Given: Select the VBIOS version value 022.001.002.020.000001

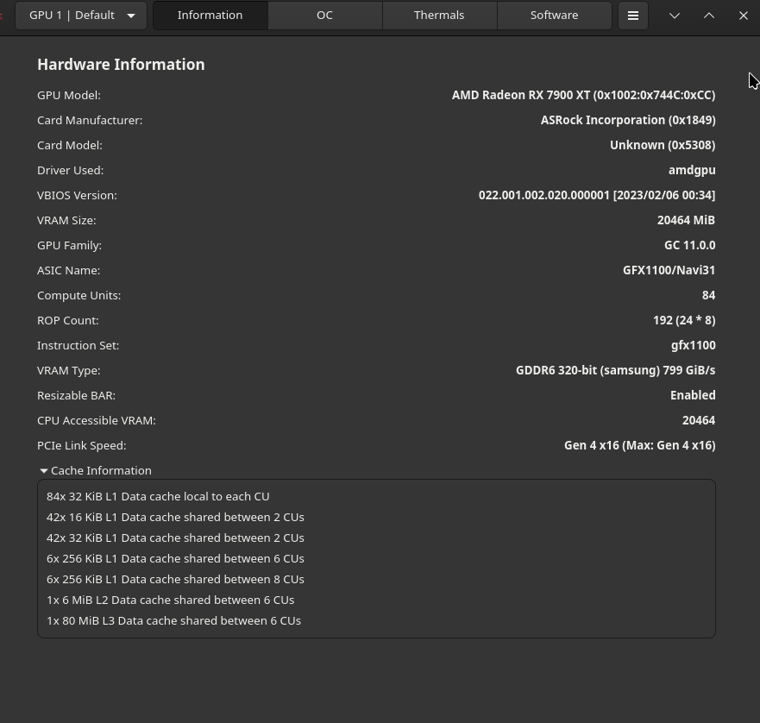Looking at the screenshot, I should coord(597,196).
